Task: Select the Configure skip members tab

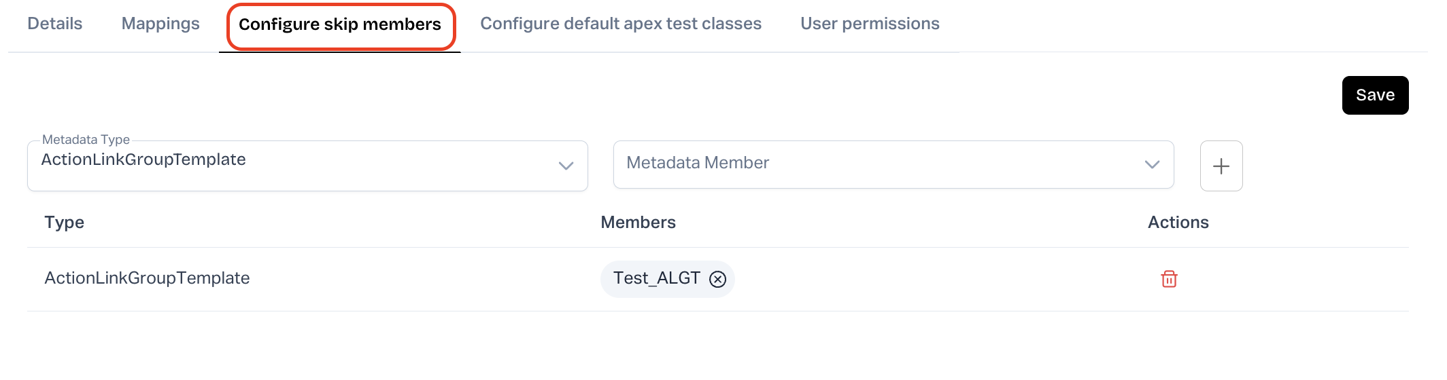Action: tap(340, 25)
